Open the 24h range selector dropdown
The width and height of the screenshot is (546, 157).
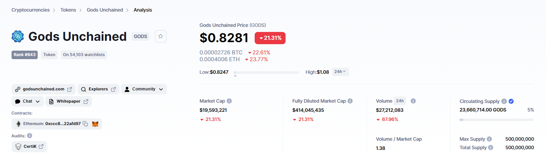[x=340, y=72]
